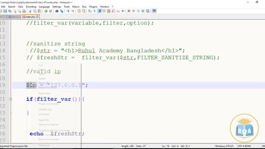
Task: Open the Window menu
Action: click(x=104, y=7)
